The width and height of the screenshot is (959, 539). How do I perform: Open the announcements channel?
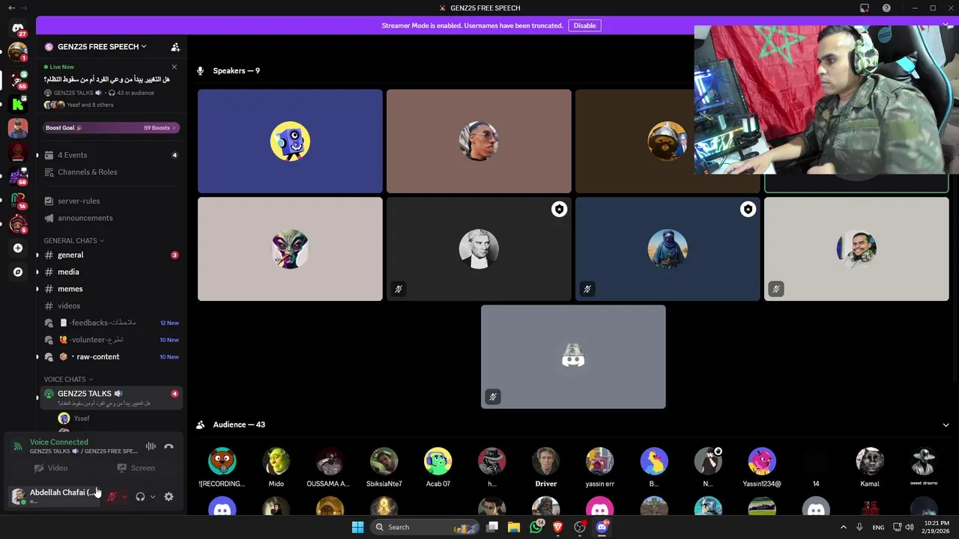pyautogui.click(x=112, y=218)
